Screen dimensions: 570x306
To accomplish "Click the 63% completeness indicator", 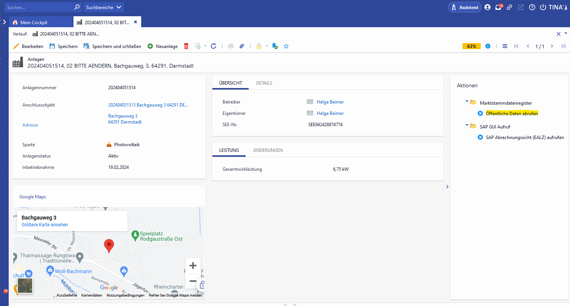I will point(471,46).
